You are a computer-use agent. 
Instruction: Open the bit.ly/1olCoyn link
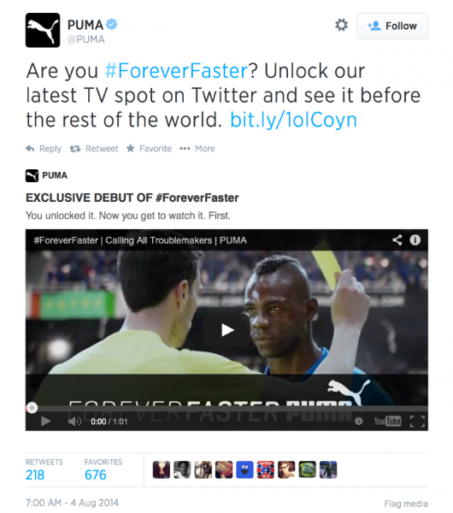point(293,120)
